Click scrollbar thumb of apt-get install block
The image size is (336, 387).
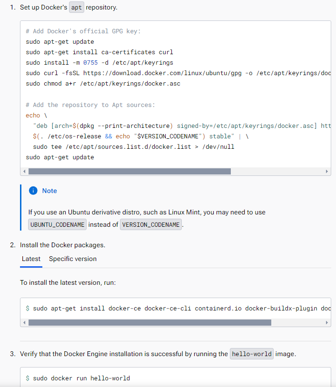(x=150, y=323)
